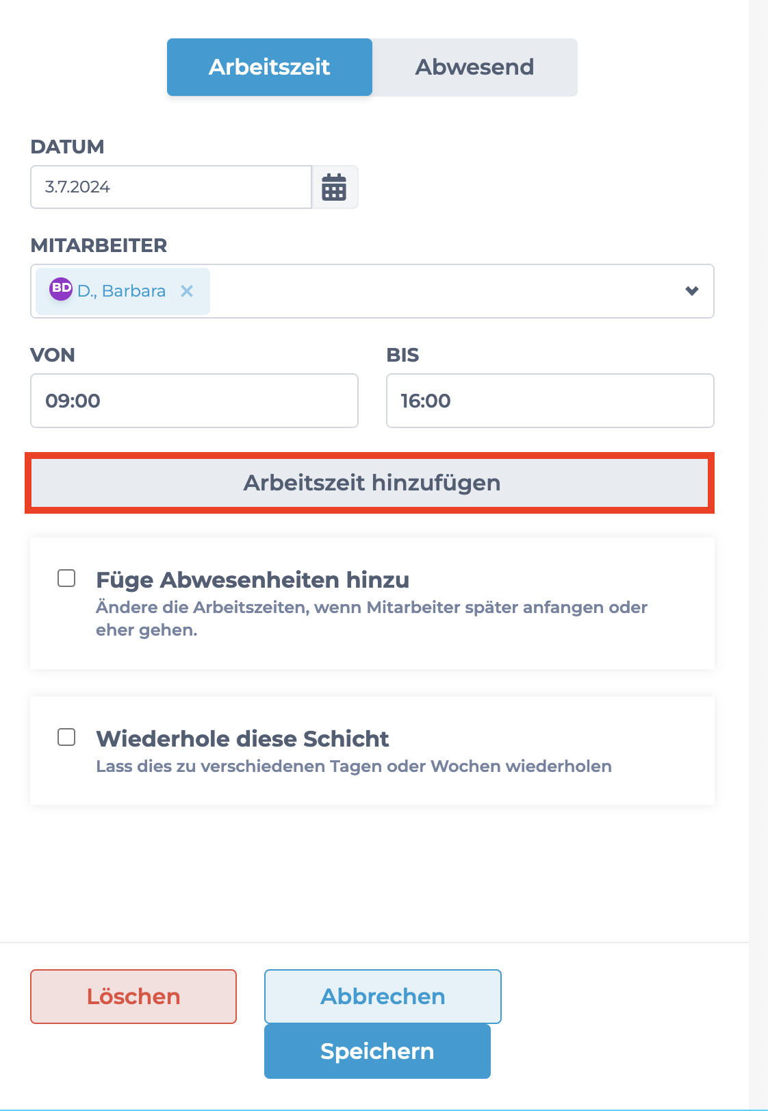768x1111 pixels.
Task: Cancel via the Abbrechen button
Action: [x=383, y=997]
